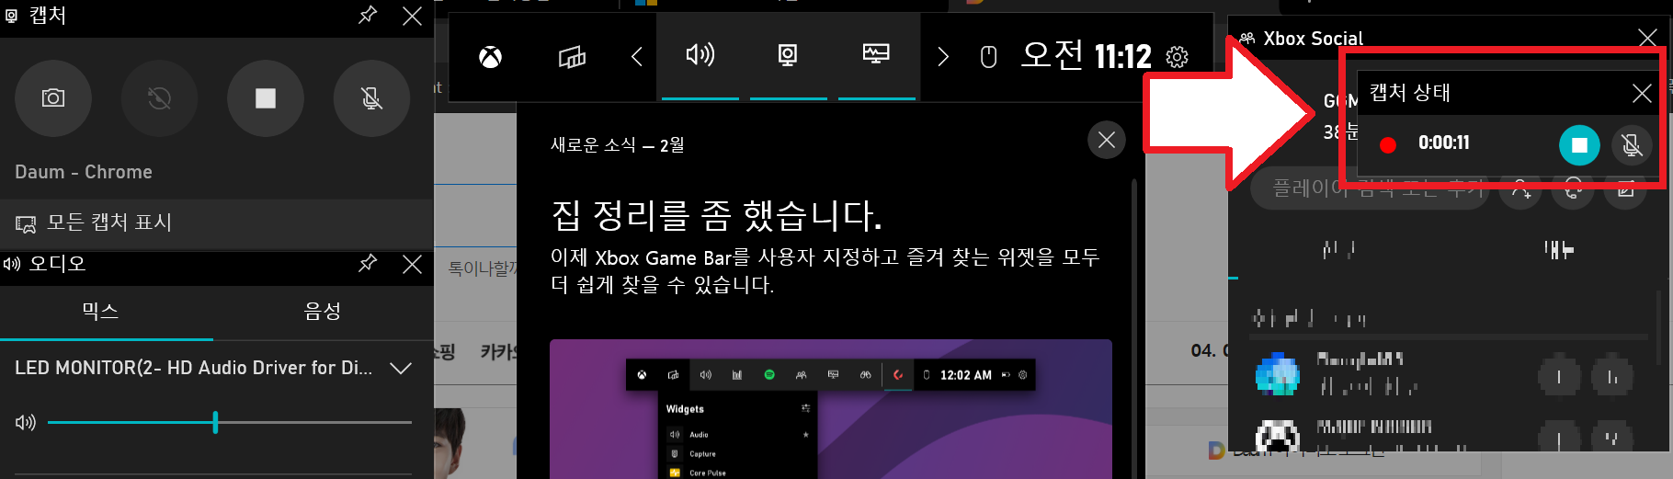
Task: Open the Xbox logo button
Action: pos(490,58)
